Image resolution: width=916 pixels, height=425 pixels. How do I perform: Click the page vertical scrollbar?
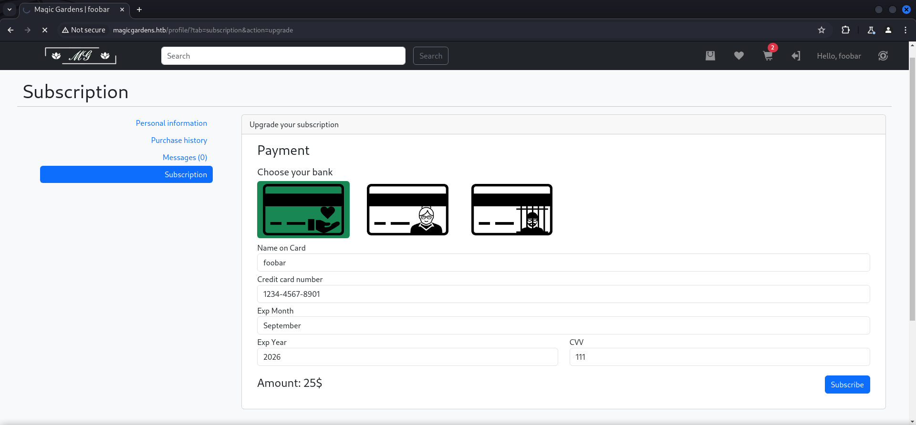(x=912, y=191)
